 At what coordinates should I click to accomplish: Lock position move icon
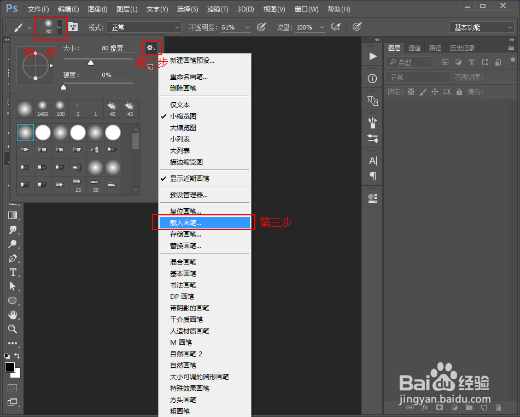435,92
